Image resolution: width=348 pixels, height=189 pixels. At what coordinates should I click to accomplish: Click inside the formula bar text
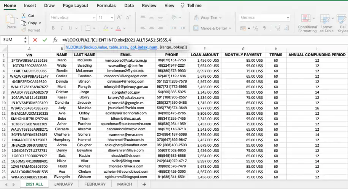117,40
